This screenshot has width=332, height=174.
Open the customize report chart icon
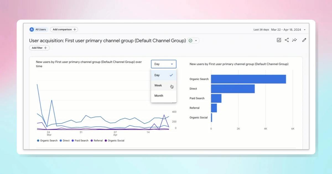coord(279,40)
